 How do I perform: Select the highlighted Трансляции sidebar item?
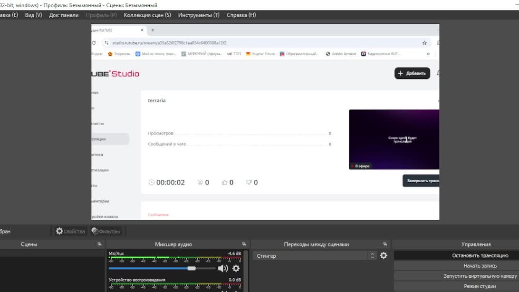click(110, 139)
